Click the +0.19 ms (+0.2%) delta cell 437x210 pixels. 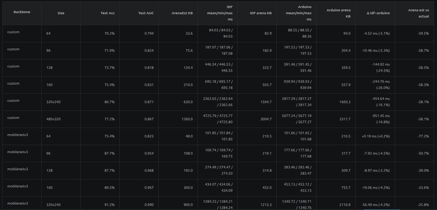pos(376,136)
